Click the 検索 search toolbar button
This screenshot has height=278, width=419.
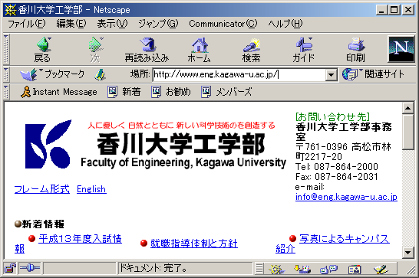coord(251,50)
